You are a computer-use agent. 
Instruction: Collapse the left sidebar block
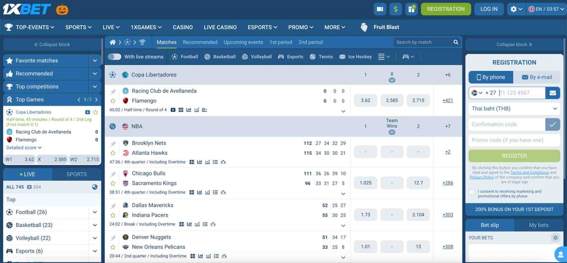(52, 44)
